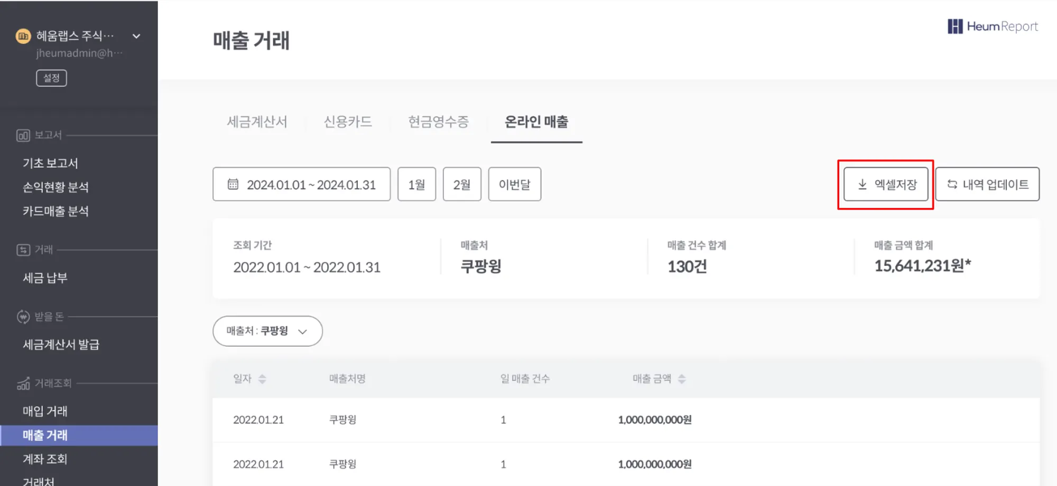Screen dimensions: 1057x486
Task: Click the 설정 button under account
Action: click(51, 78)
